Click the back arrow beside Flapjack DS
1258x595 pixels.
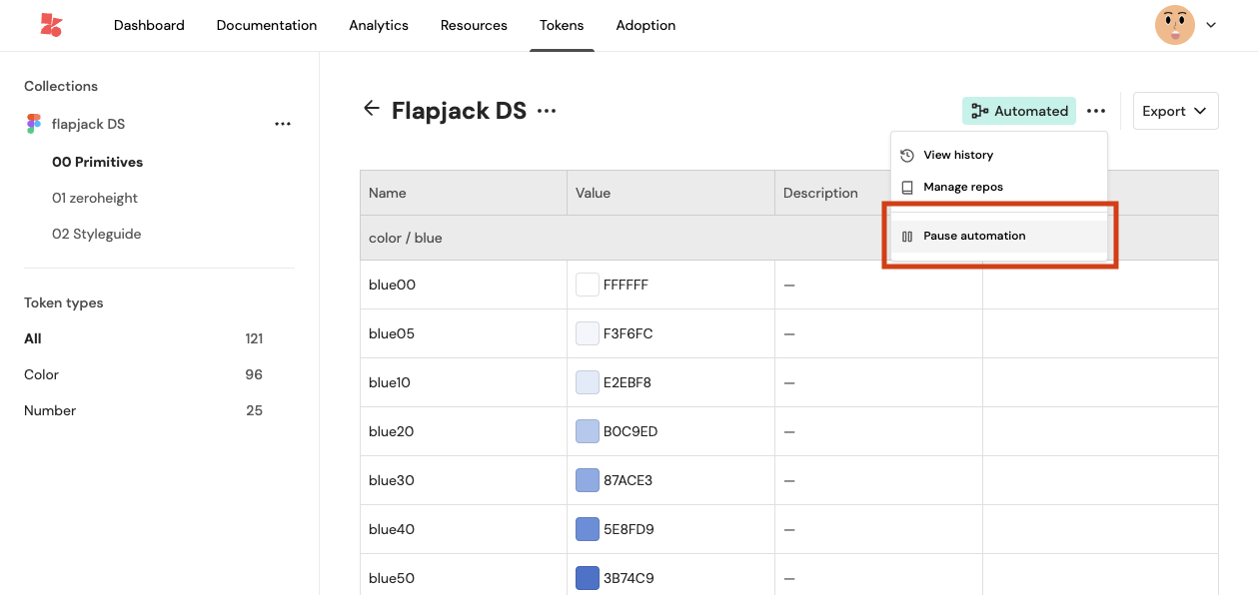(372, 109)
